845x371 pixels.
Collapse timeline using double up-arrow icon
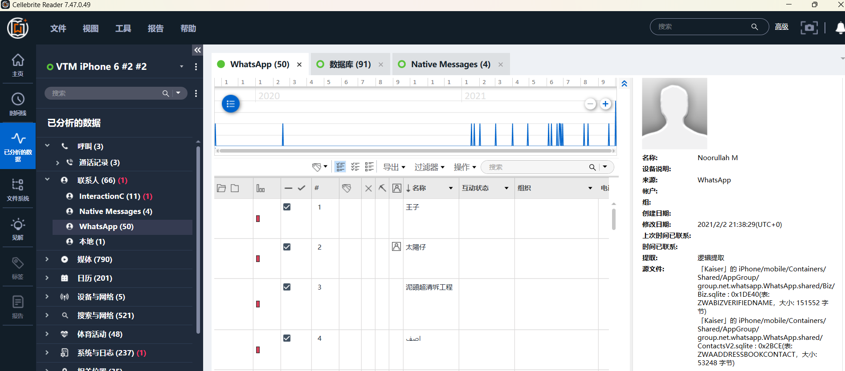(624, 84)
